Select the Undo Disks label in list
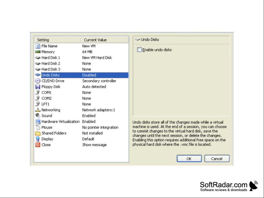 [x=50, y=75]
